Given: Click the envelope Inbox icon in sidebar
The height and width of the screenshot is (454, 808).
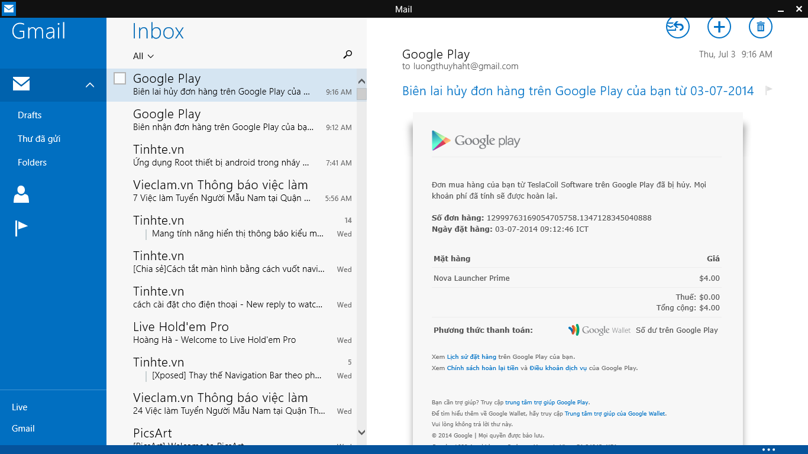Looking at the screenshot, I should click(x=21, y=85).
